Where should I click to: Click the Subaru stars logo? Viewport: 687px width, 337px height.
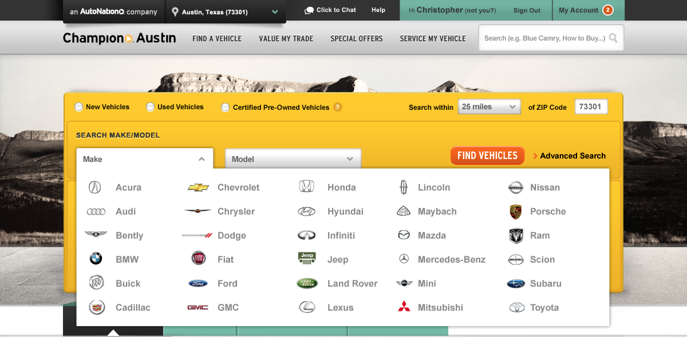click(x=516, y=283)
